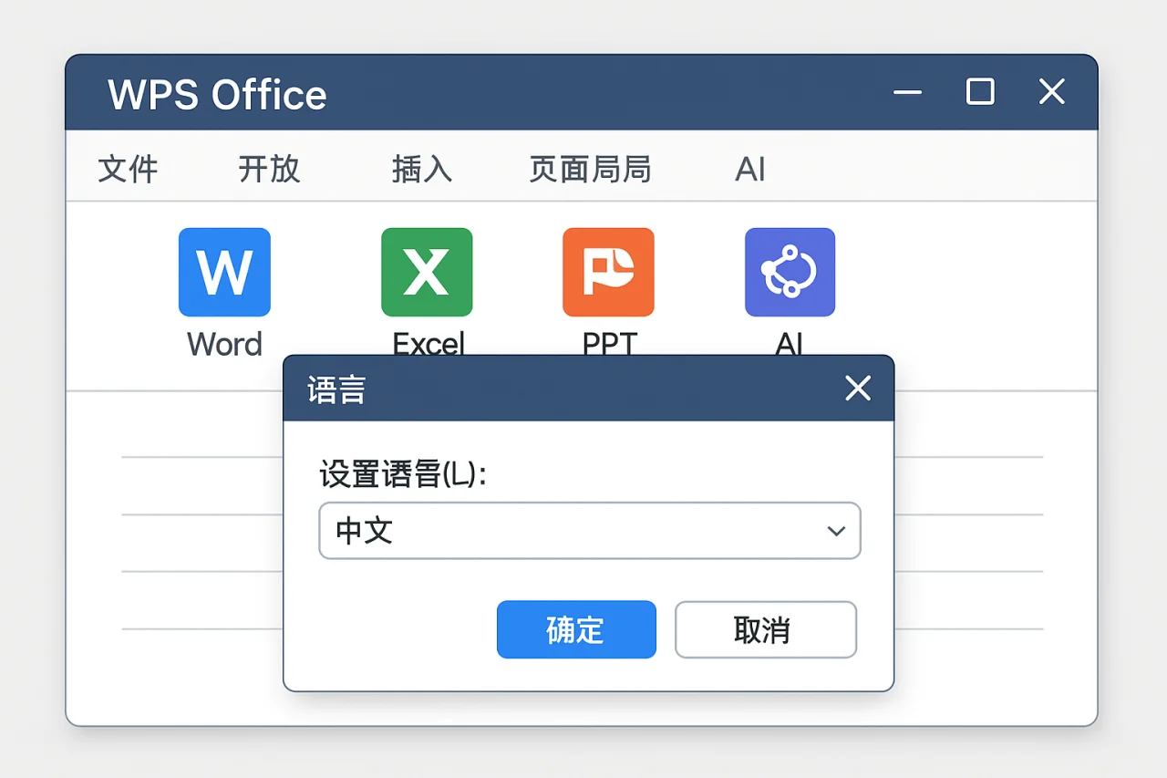The height and width of the screenshot is (778, 1167).
Task: Click the maximize icon on the title bar
Action: (x=979, y=92)
